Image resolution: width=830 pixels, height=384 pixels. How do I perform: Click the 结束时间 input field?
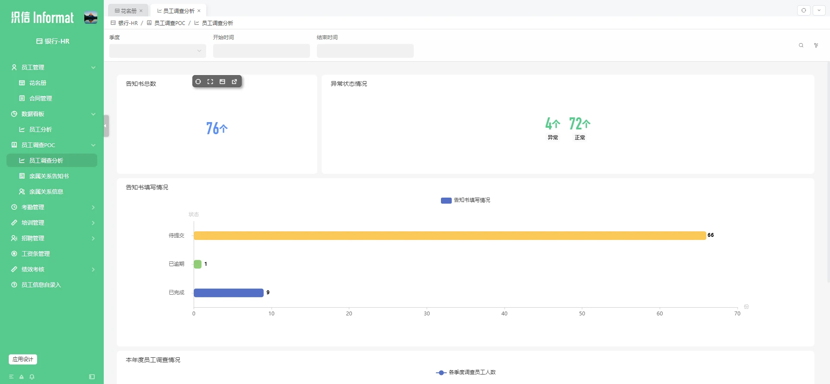tap(365, 51)
